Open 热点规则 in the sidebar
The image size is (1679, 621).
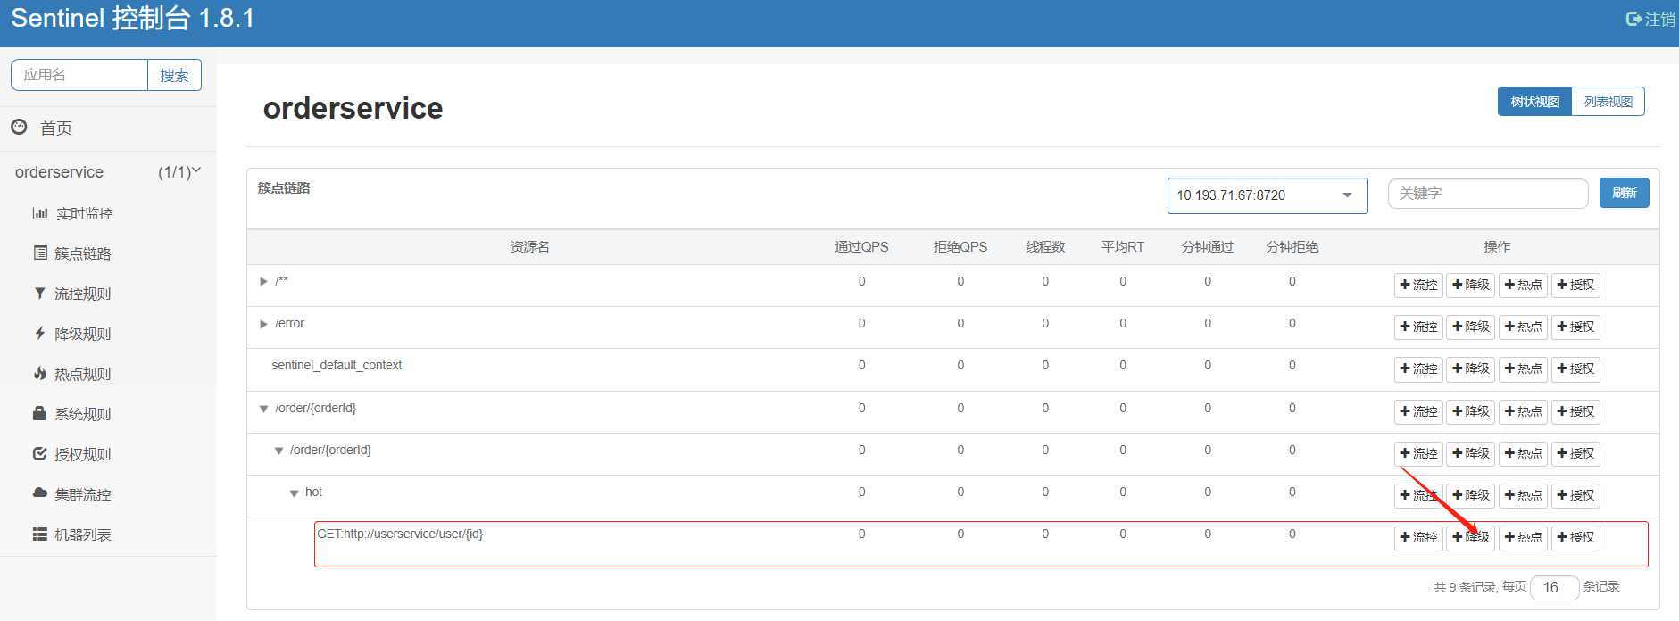pos(83,375)
